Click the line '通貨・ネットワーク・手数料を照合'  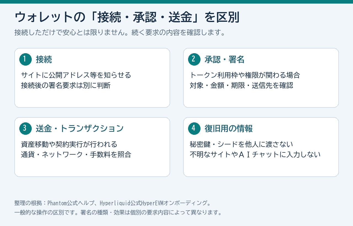pyautogui.click(x=76, y=155)
